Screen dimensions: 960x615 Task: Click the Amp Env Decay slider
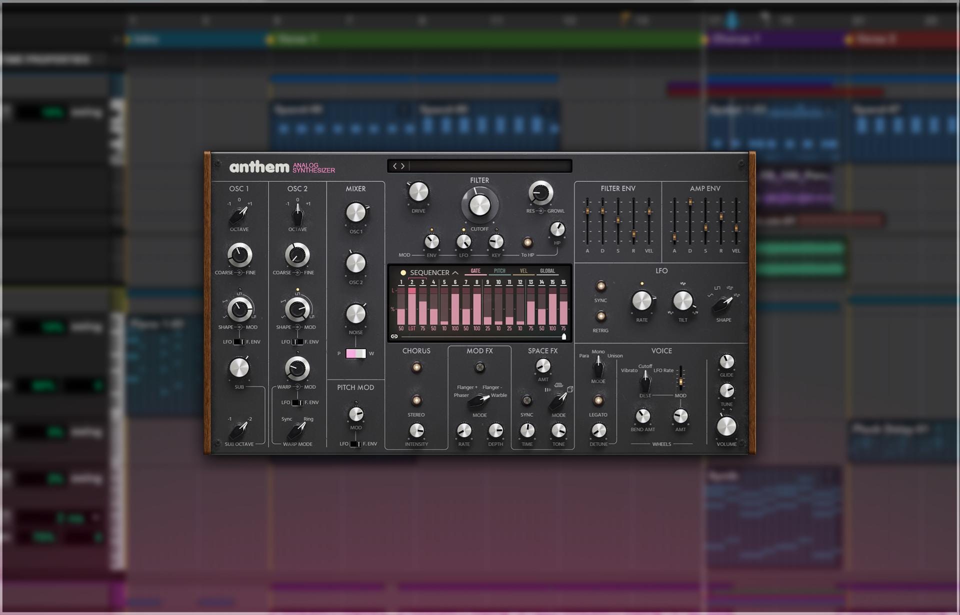(690, 202)
